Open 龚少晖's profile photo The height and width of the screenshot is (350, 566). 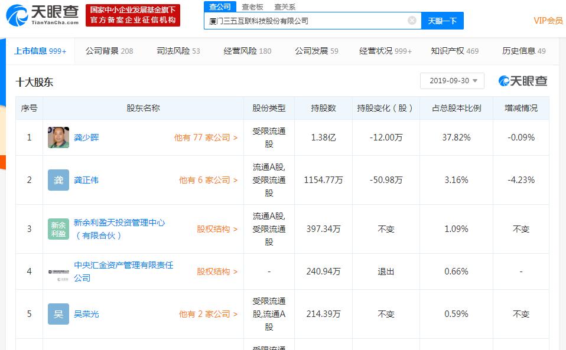point(58,138)
